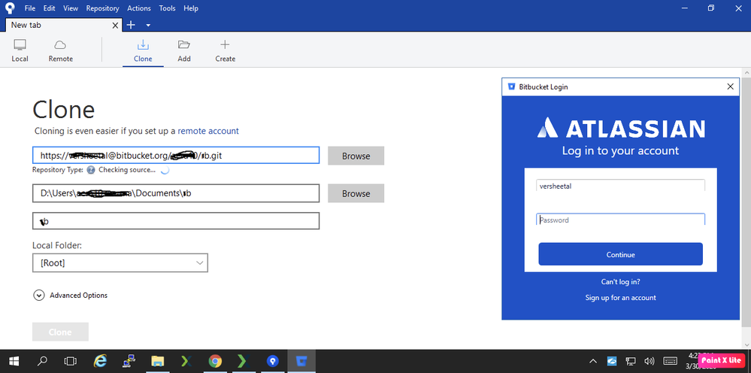Open the View menu
Image resolution: width=751 pixels, height=373 pixels.
click(71, 8)
